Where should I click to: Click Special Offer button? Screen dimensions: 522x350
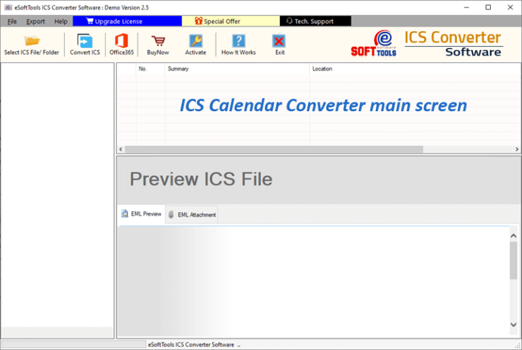point(230,21)
